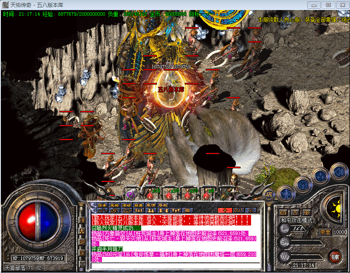The height and width of the screenshot is (273, 350).
Task: Click the 天狐部落 map coordinates label
Action: click(23, 268)
